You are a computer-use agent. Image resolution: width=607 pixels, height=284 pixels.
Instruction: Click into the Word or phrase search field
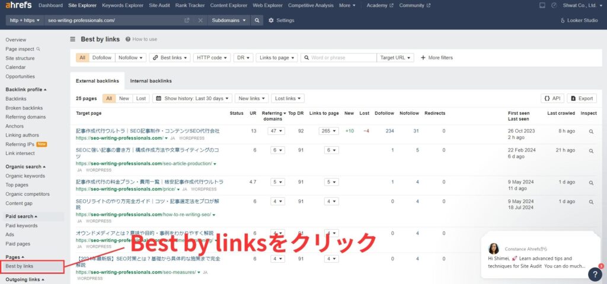point(338,57)
